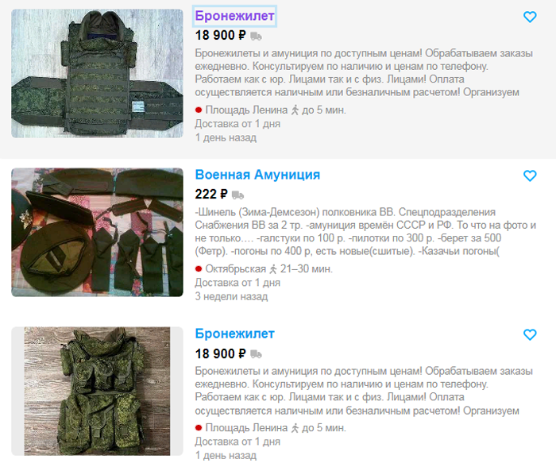Favorite the first Бронежилет listing with heart
The height and width of the screenshot is (467, 556).
[x=530, y=17]
